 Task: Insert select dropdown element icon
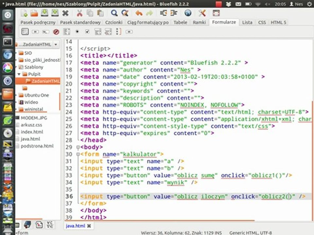coord(98,32)
